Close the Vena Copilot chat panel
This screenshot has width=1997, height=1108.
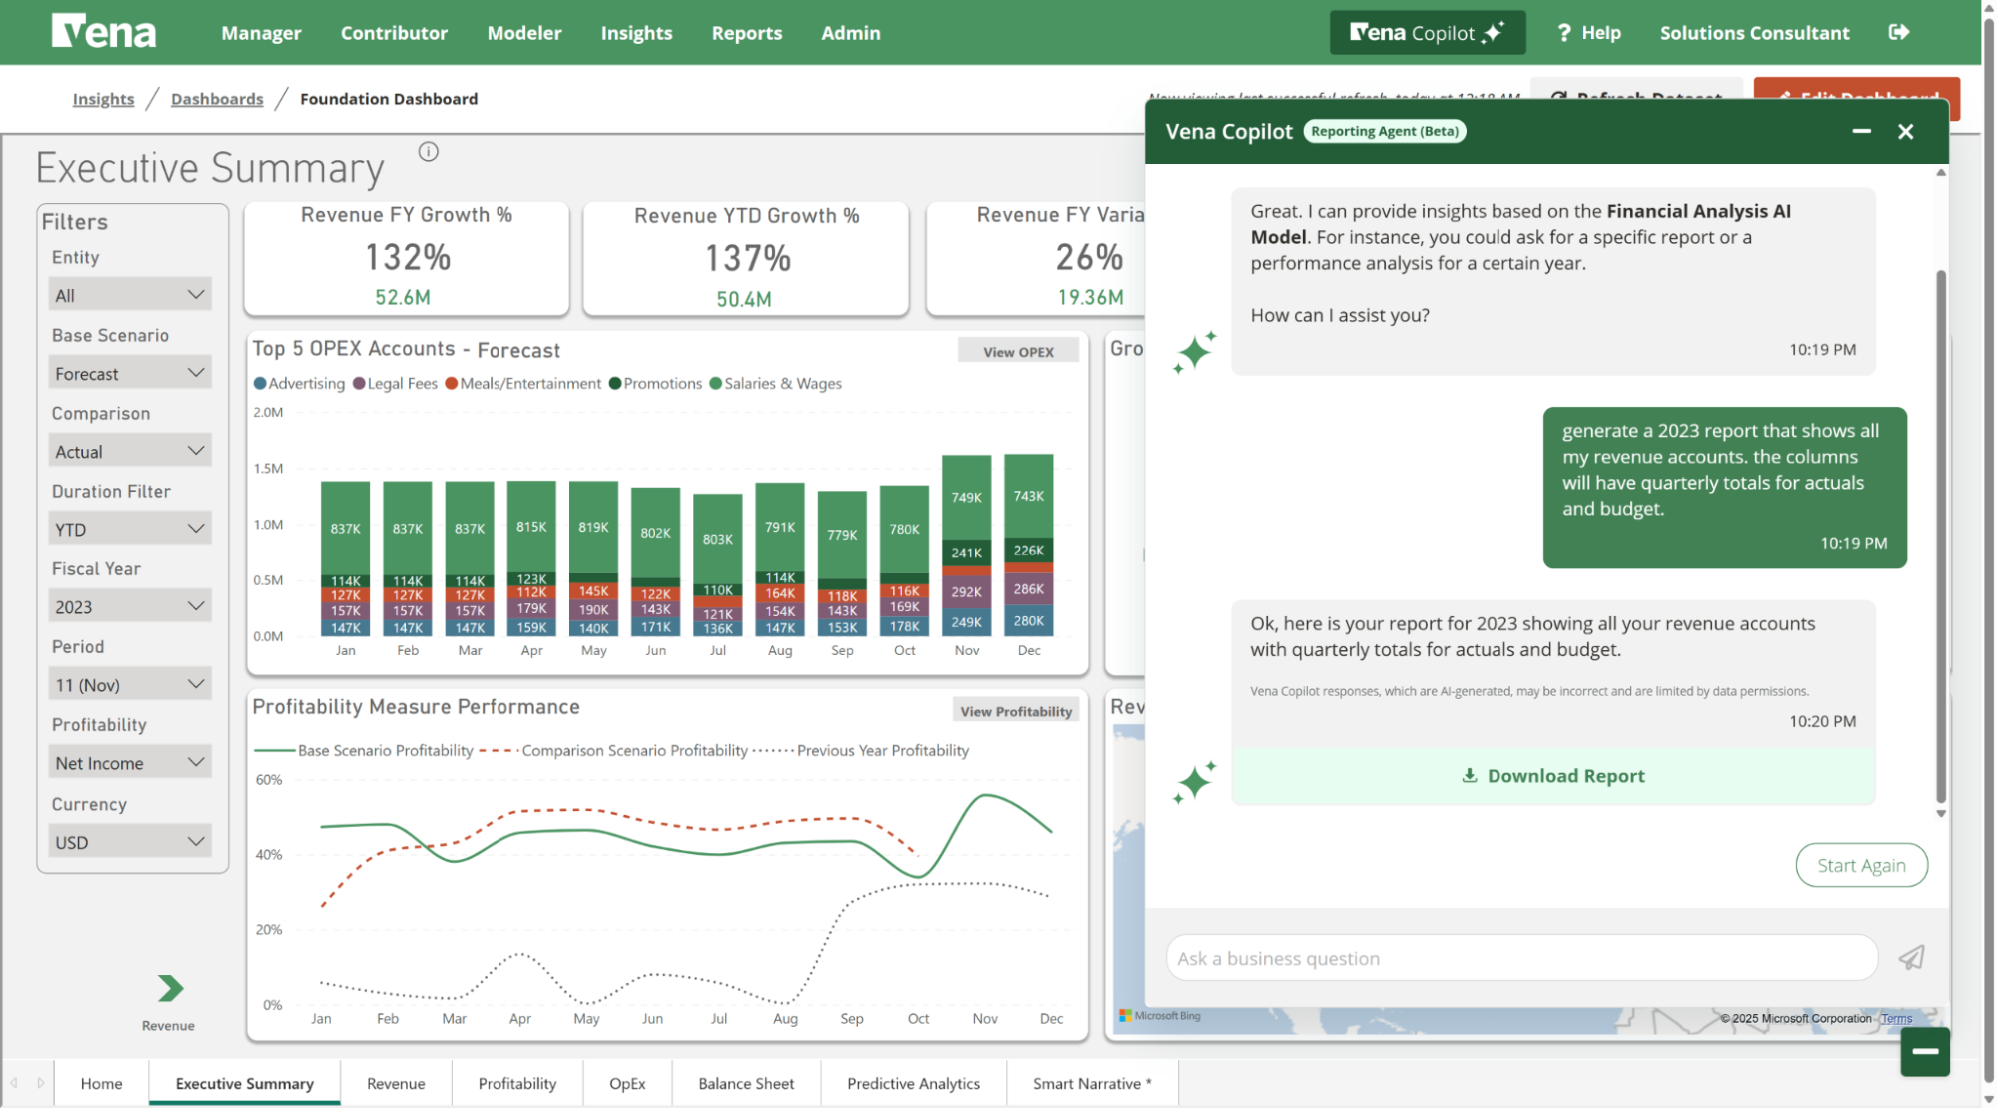tap(1905, 131)
